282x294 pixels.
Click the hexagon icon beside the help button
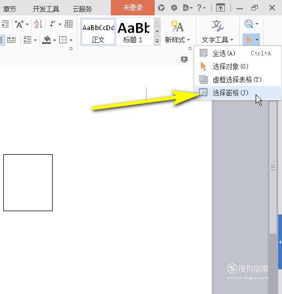coord(174,8)
